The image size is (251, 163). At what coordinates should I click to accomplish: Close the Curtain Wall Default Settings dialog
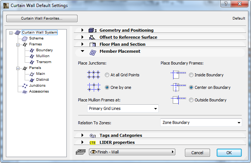point(240,4)
